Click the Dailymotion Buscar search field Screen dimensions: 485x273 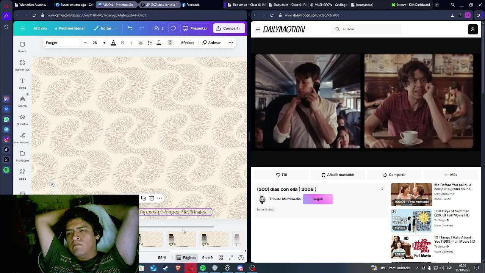tap(367, 29)
